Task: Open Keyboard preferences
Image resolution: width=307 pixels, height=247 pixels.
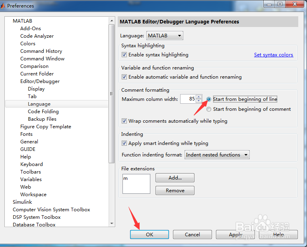Action: [31, 164]
